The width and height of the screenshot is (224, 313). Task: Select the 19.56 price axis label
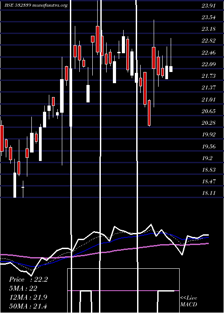208,147
